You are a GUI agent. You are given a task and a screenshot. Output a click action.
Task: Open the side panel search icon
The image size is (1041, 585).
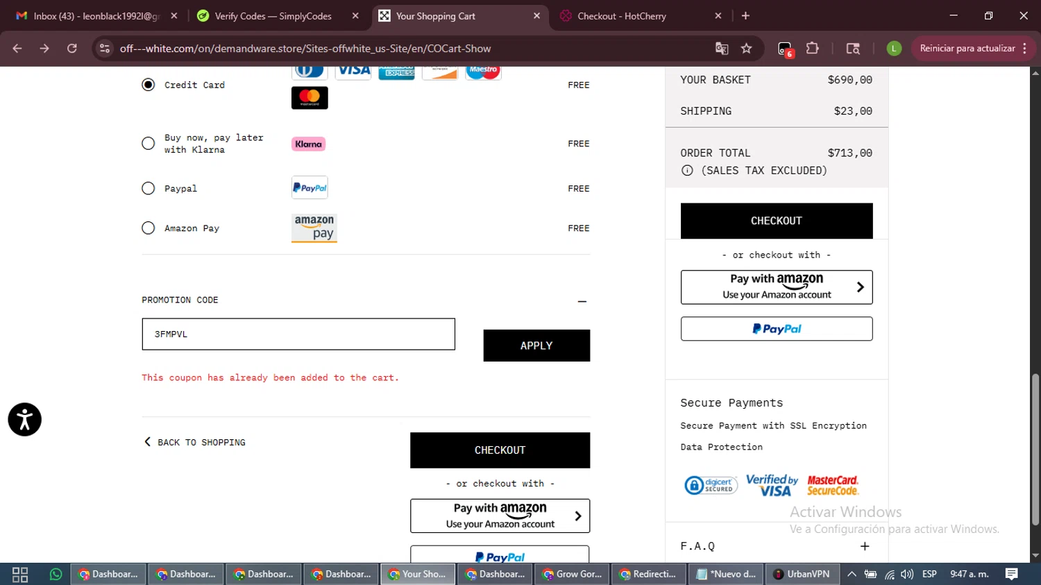[x=853, y=49]
